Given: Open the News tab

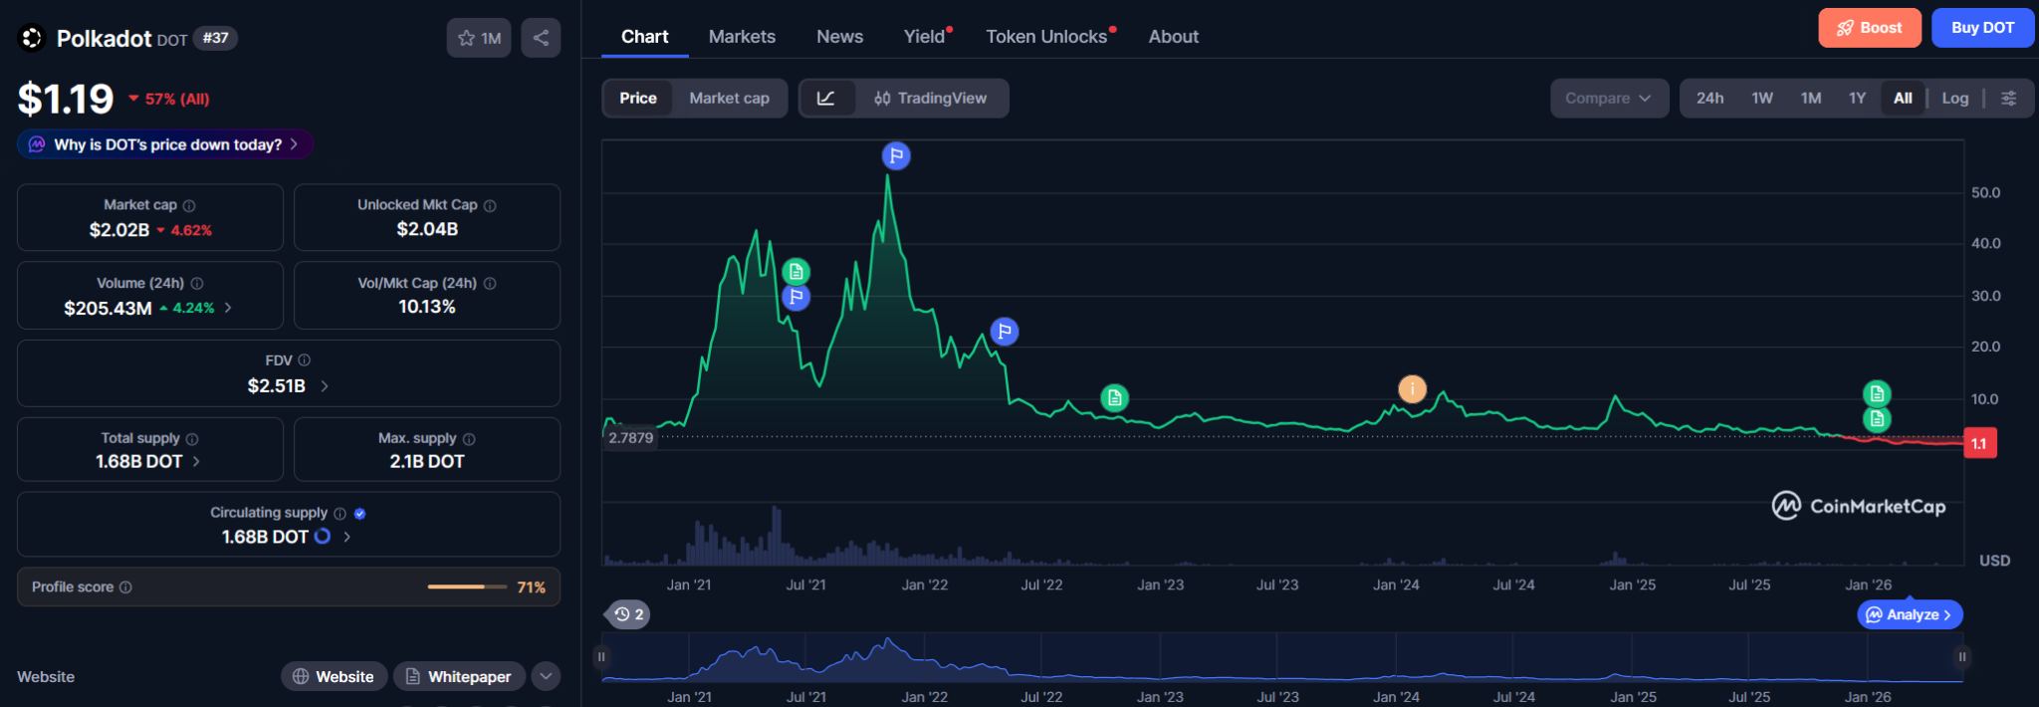Looking at the screenshot, I should click(x=839, y=37).
